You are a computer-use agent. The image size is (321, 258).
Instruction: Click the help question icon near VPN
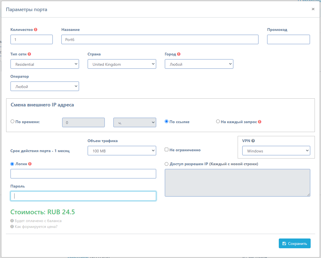253,141
